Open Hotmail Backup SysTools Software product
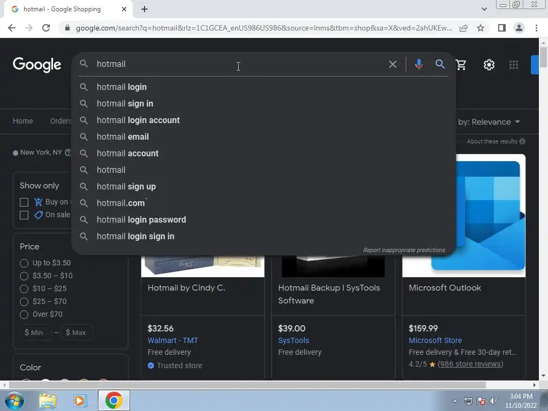Image resolution: width=548 pixels, height=411 pixels. (x=329, y=294)
